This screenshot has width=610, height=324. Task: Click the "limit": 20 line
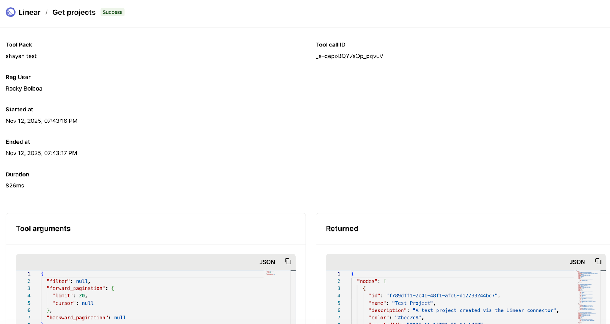click(70, 295)
